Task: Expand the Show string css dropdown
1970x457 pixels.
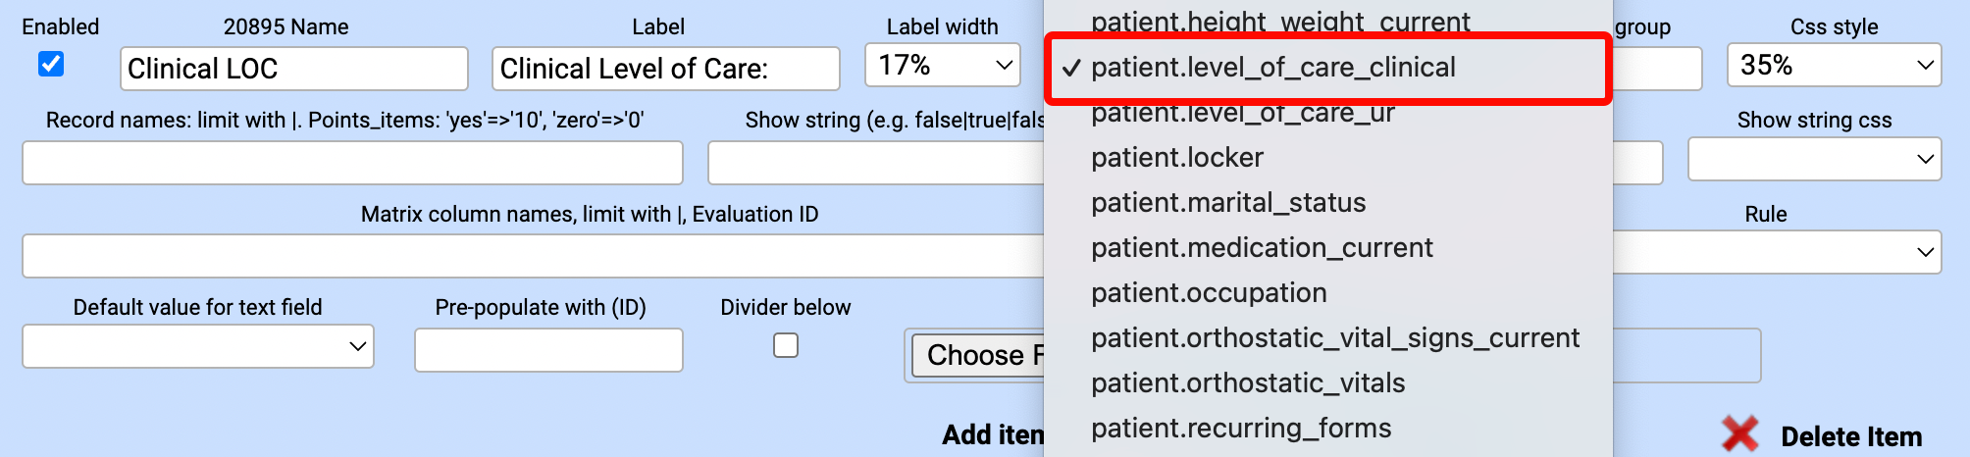Action: pyautogui.click(x=1814, y=159)
